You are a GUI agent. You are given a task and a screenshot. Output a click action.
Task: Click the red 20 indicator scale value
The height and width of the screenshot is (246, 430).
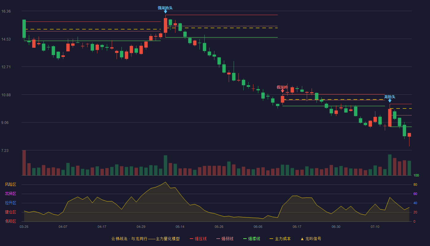click(x=415, y=212)
